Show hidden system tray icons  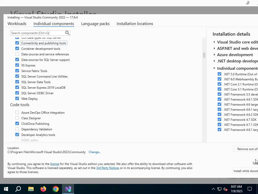(213, 189)
